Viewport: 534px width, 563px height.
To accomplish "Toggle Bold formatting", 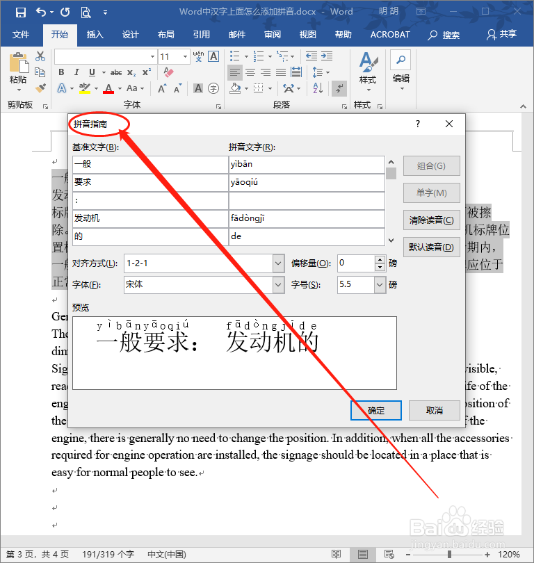I will [61, 72].
